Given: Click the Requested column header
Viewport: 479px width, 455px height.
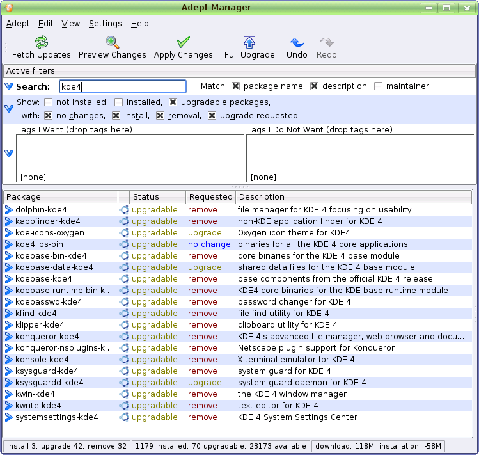Looking at the screenshot, I should (210, 197).
